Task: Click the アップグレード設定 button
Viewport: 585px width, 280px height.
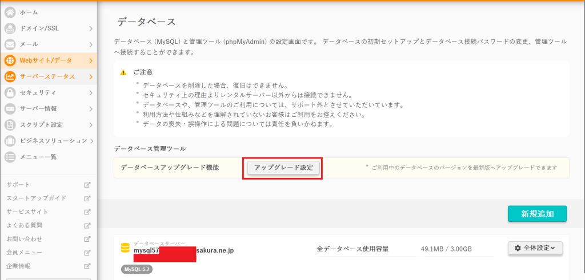Action: (x=283, y=168)
